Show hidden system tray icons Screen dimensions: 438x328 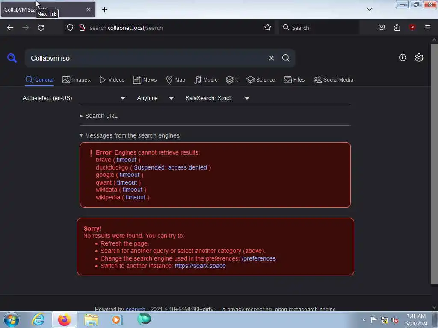click(x=364, y=320)
